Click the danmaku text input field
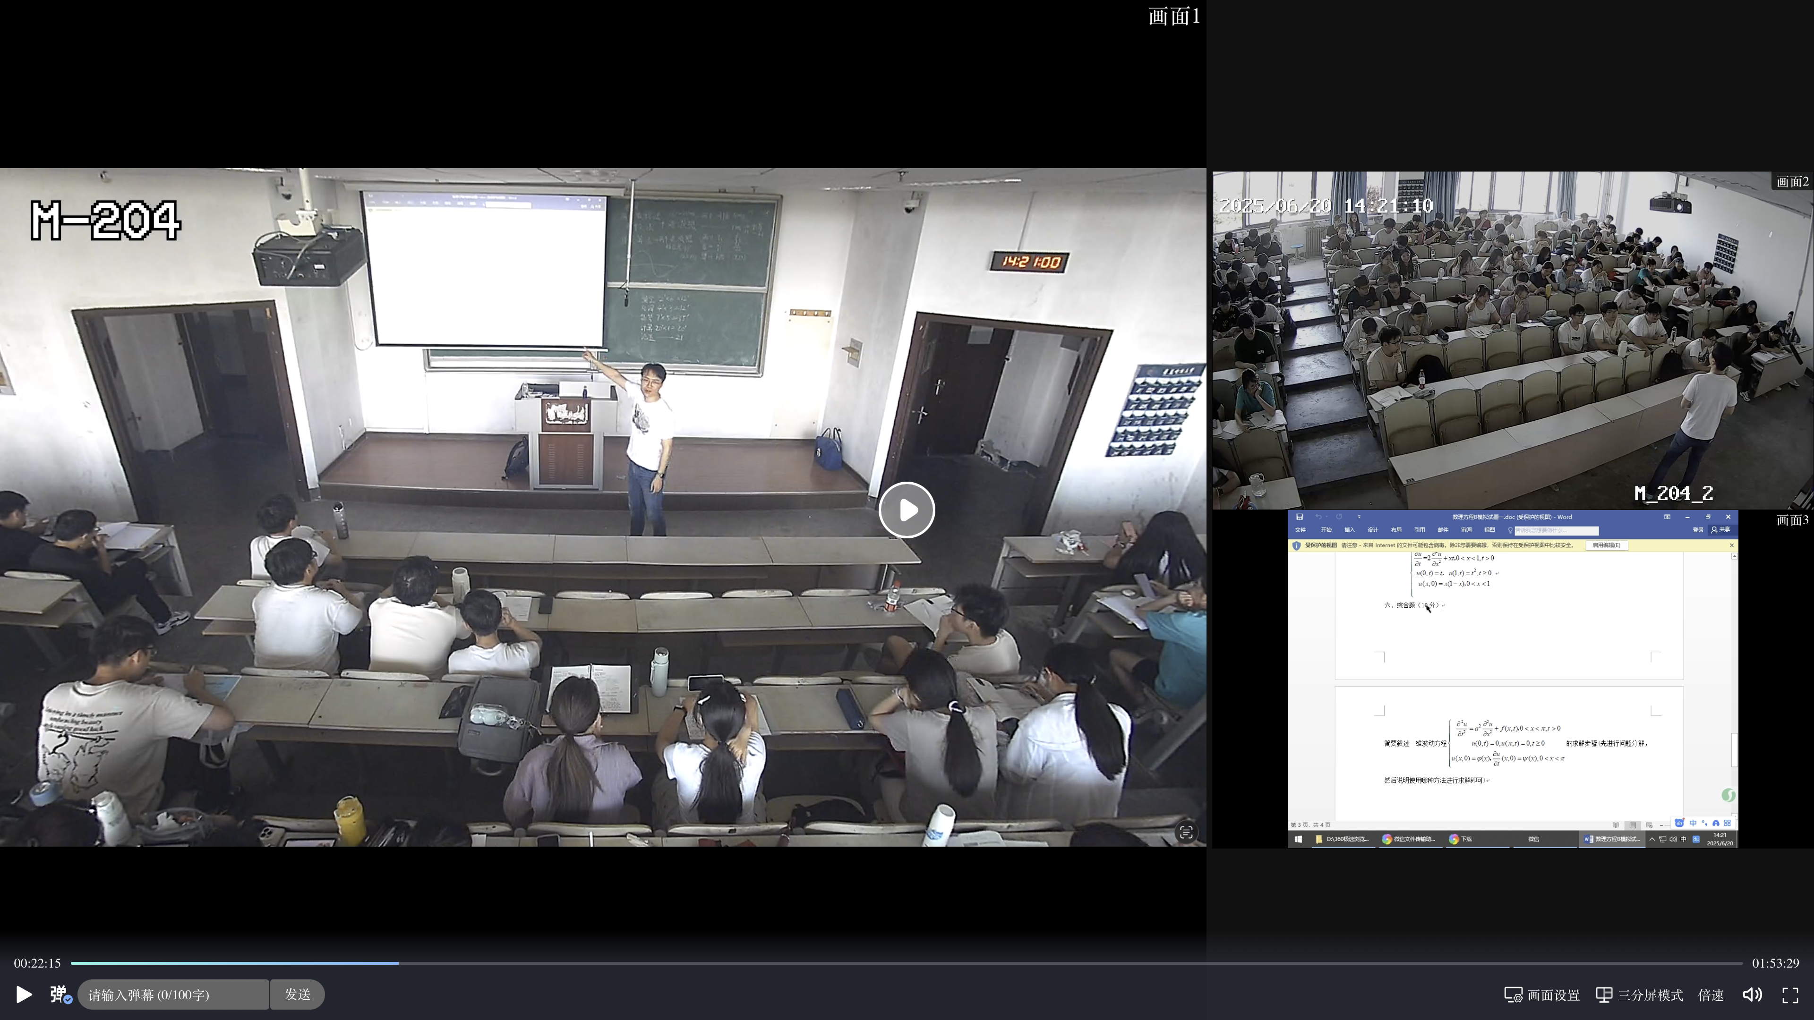This screenshot has height=1020, width=1814. 173,994
